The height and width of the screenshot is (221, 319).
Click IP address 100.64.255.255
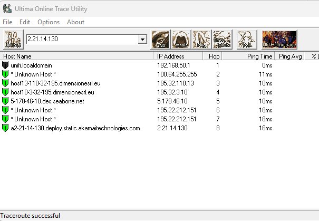pos(177,74)
